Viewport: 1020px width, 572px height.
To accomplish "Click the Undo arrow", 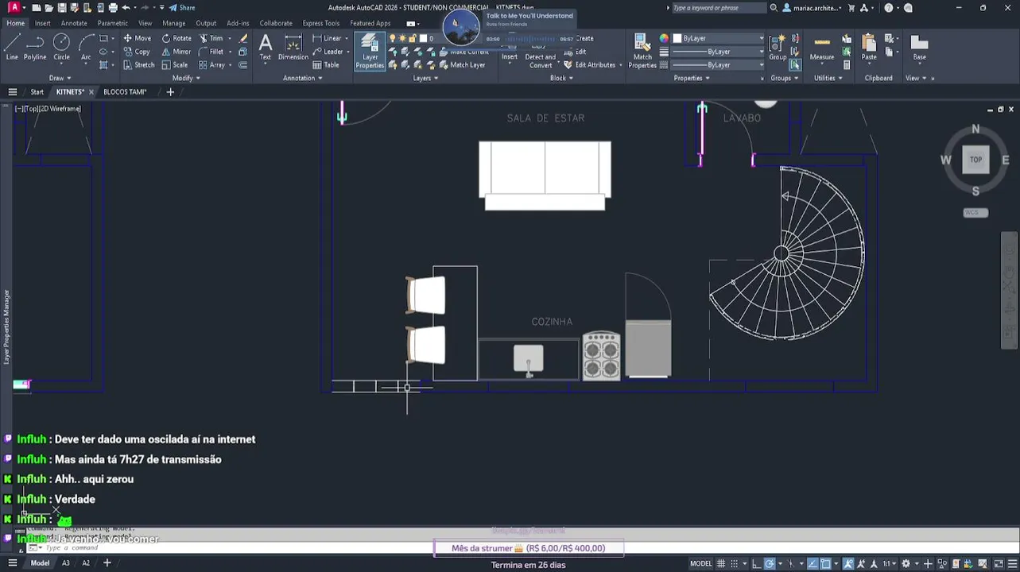I will click(x=126, y=8).
